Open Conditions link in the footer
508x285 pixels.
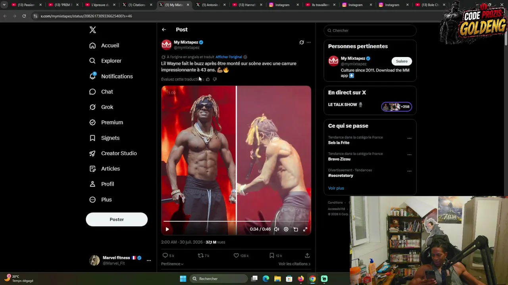coord(335,203)
